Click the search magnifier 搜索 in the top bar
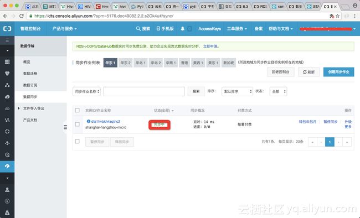Viewport: 360px width, 218px height. [143, 29]
